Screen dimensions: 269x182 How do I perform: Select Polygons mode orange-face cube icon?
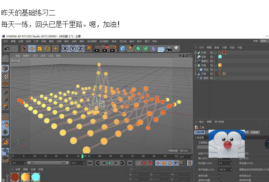coord(5,107)
